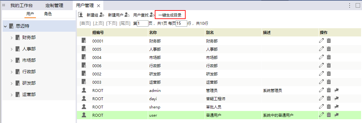Viewport: 362px width, 123px height.
Task: Expand 市场部 in the tree
Action: (11, 60)
